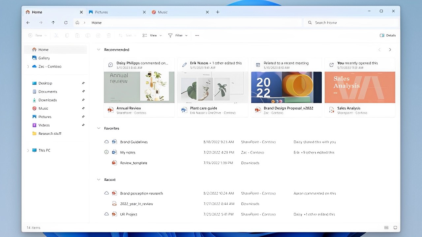Click the cloud sync status icon on Brand Guidelines

pos(106,142)
